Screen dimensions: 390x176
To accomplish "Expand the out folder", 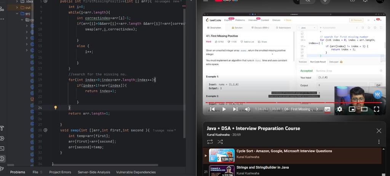I will (x=17, y=8).
